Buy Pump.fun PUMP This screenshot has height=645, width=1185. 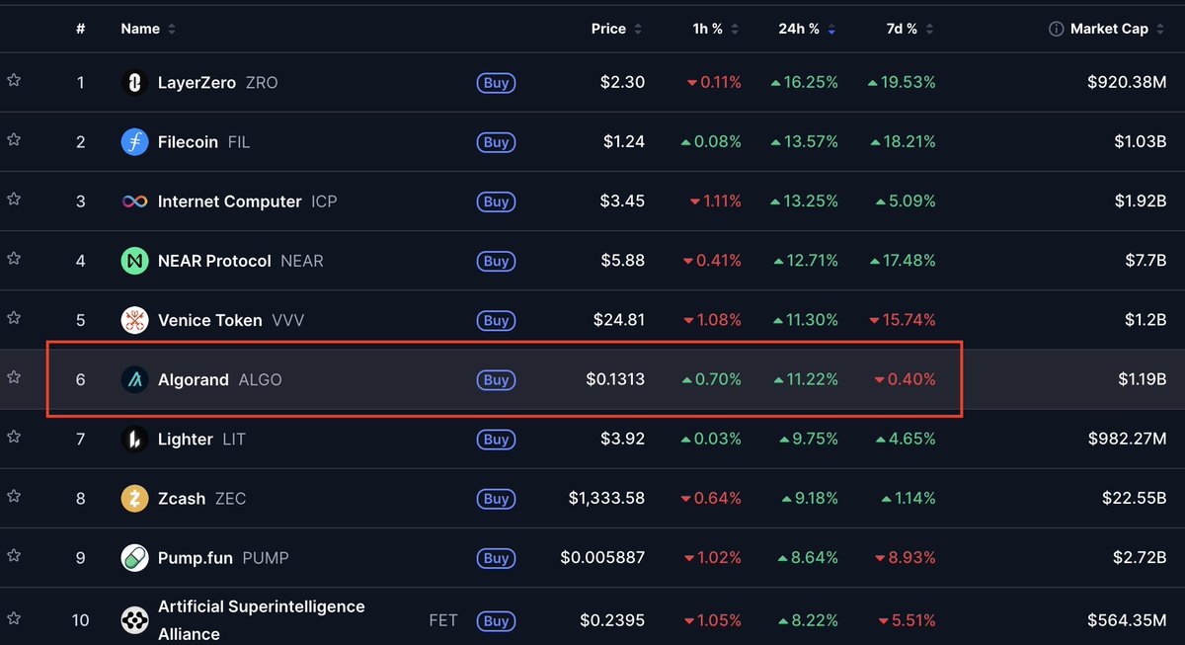click(x=496, y=558)
